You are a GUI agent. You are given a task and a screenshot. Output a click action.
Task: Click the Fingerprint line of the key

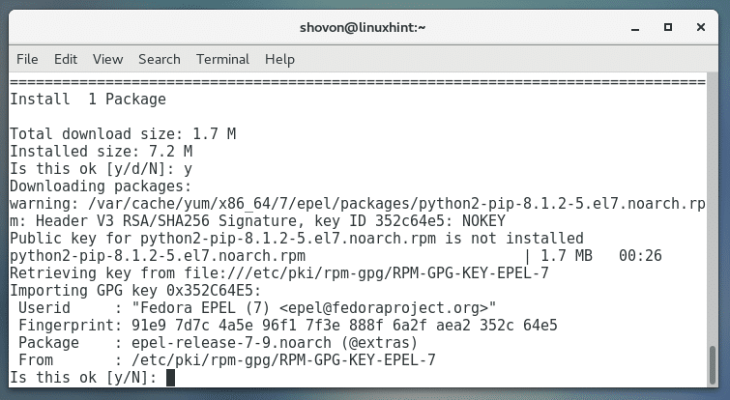(285, 325)
